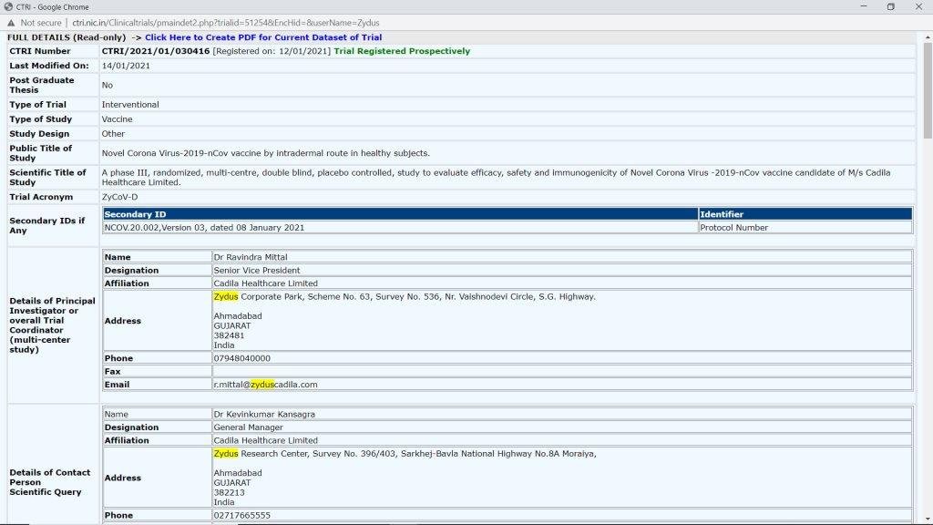
Task: Click the vertical scrollbar thumb
Action: 928,90
